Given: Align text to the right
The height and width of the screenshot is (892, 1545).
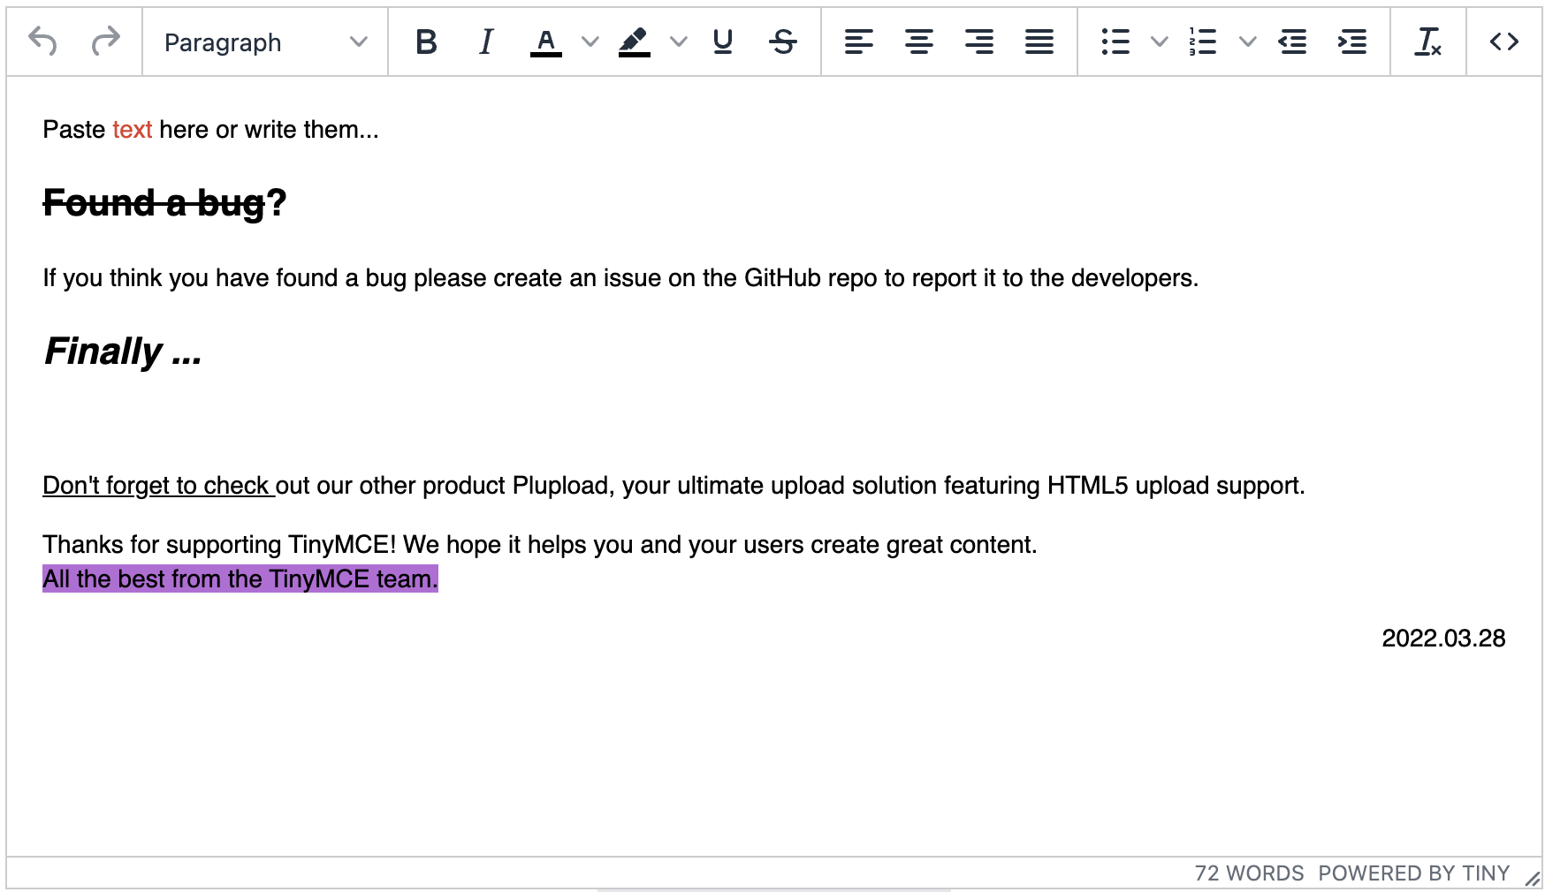Looking at the screenshot, I should (979, 42).
